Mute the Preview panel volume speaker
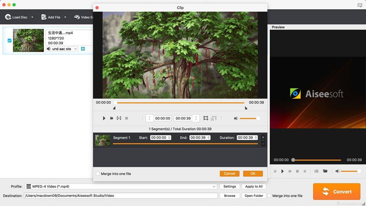The height and width of the screenshot is (206, 366). [338, 171]
